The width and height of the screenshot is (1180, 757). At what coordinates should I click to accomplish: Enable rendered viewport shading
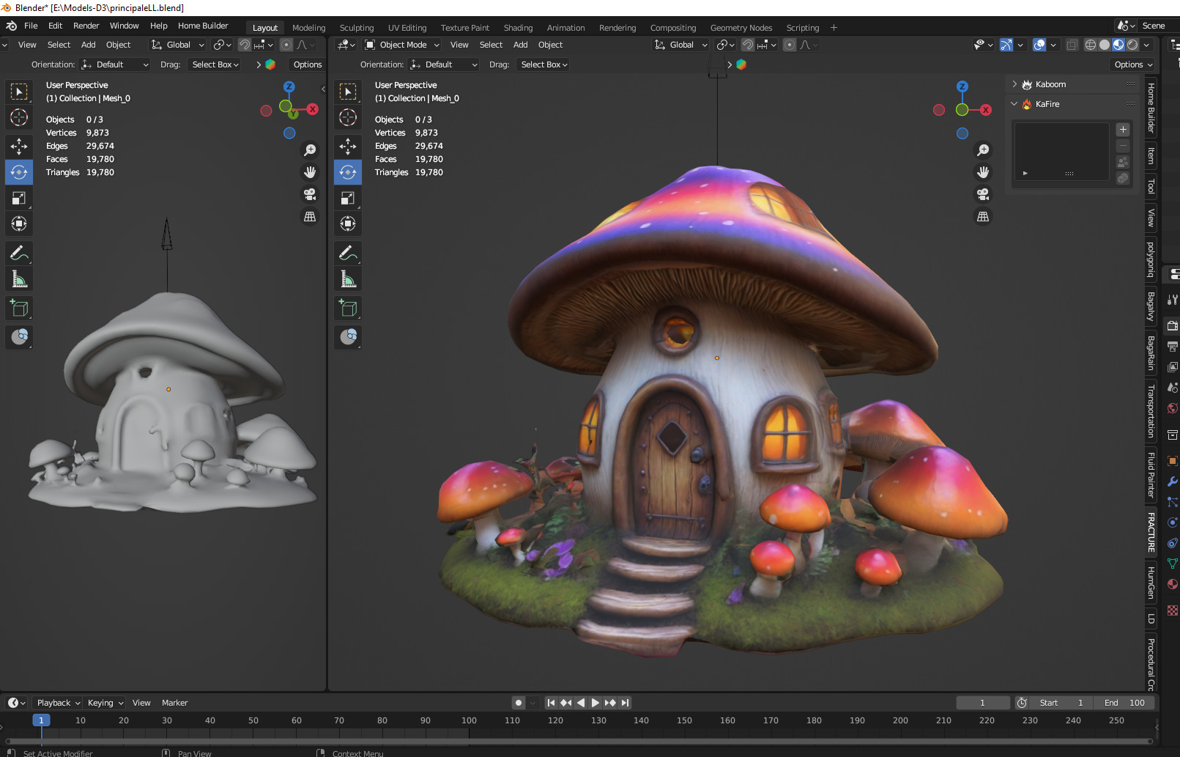point(1132,45)
